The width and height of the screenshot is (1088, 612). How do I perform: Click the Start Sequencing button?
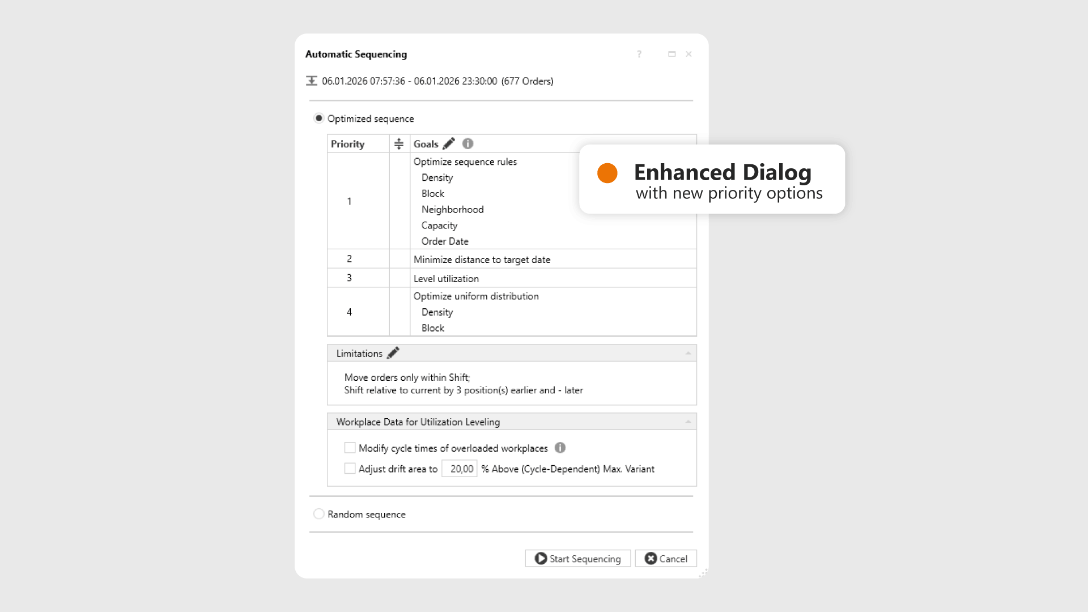(x=577, y=559)
